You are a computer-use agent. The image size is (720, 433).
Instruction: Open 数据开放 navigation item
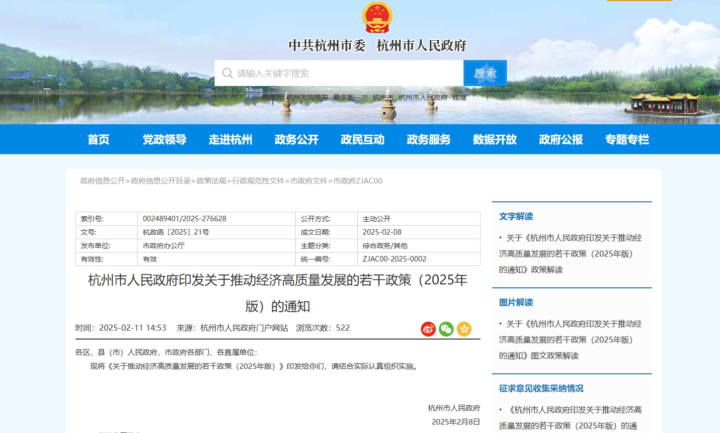coord(495,140)
